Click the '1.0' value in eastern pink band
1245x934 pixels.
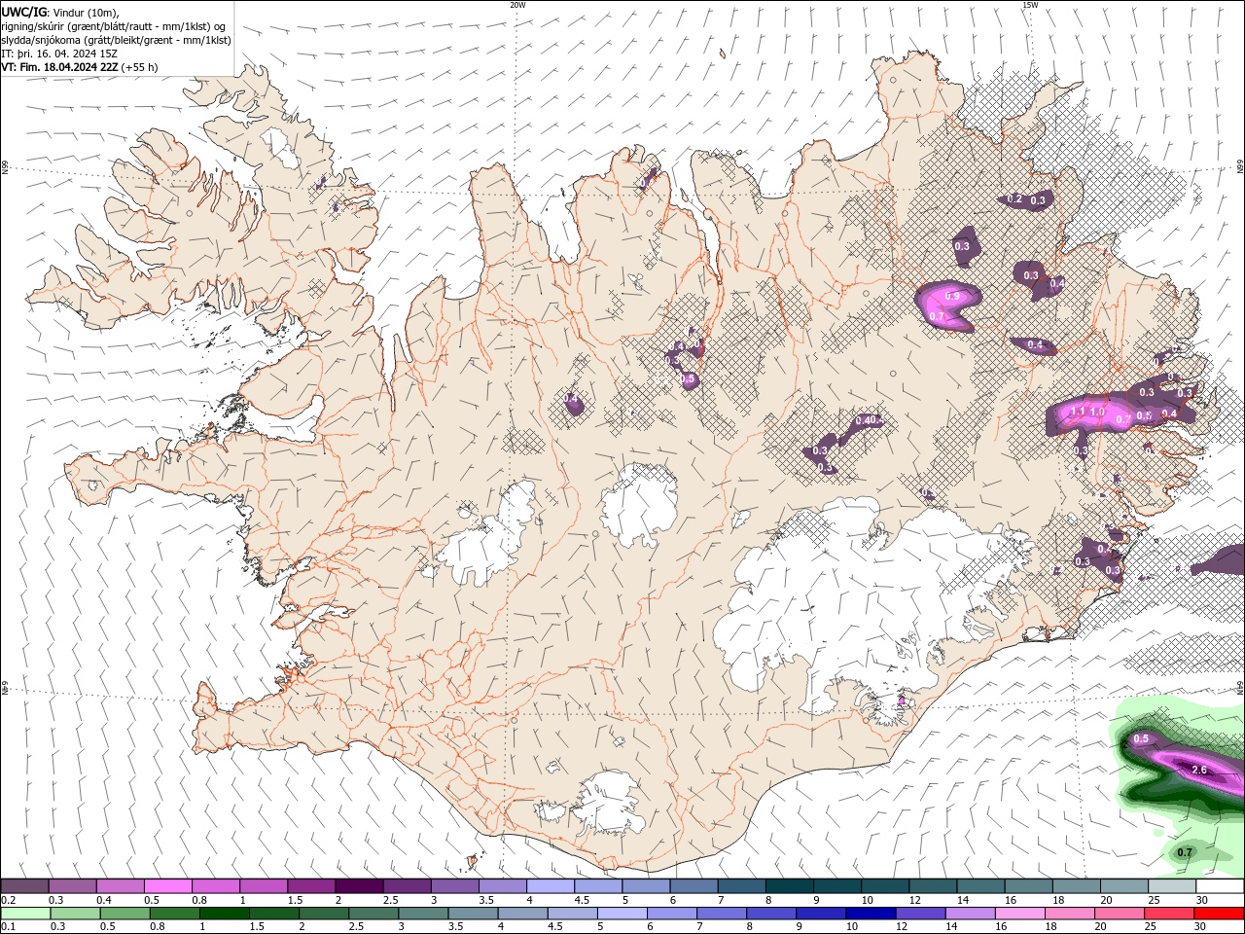[1097, 412]
